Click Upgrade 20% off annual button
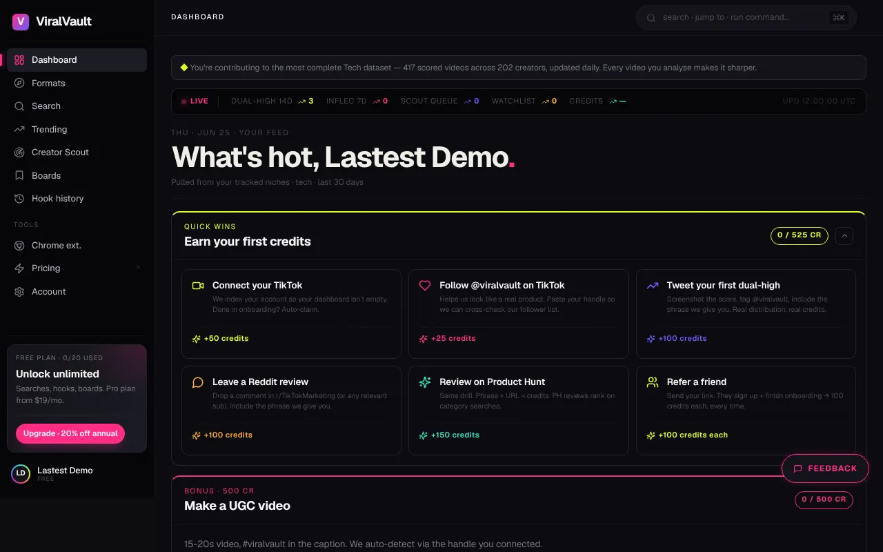The width and height of the screenshot is (883, 552). coord(70,433)
